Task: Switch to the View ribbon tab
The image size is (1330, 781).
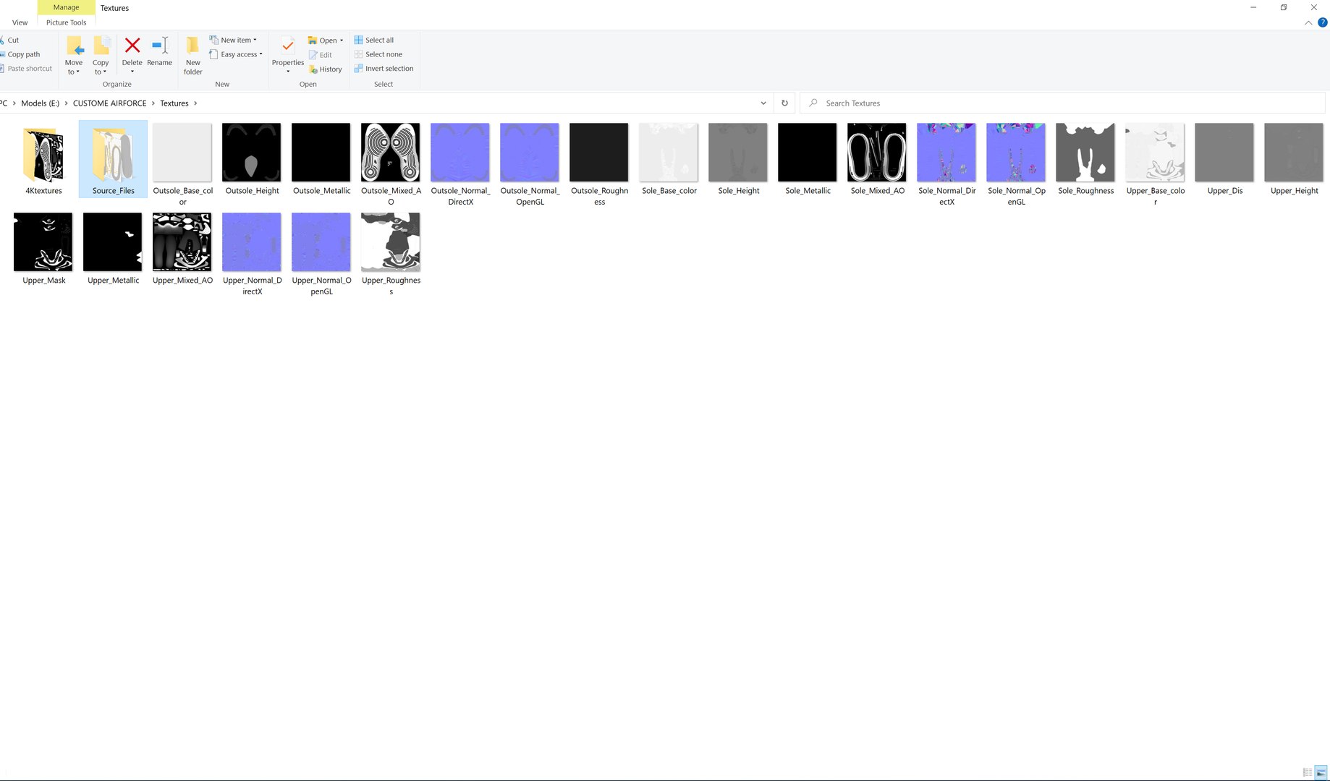Action: (20, 22)
